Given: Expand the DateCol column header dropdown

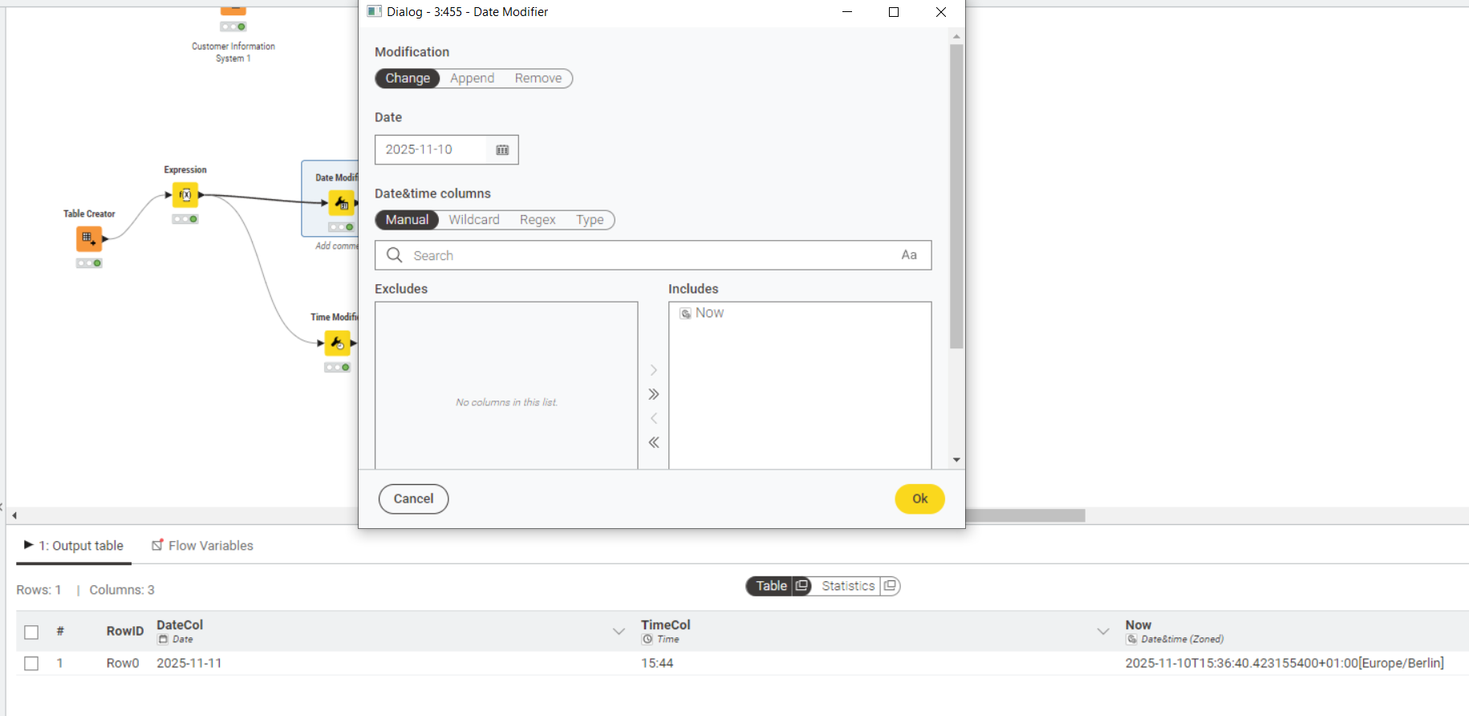Looking at the screenshot, I should (619, 632).
